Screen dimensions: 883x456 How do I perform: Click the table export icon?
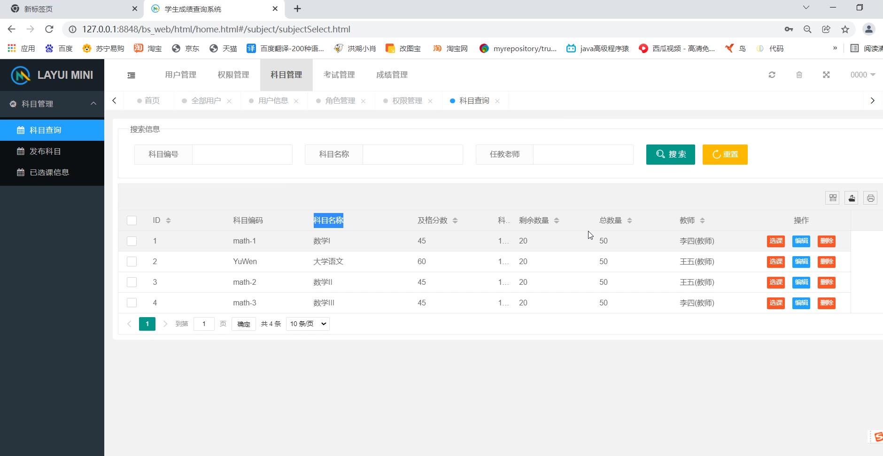click(x=852, y=198)
